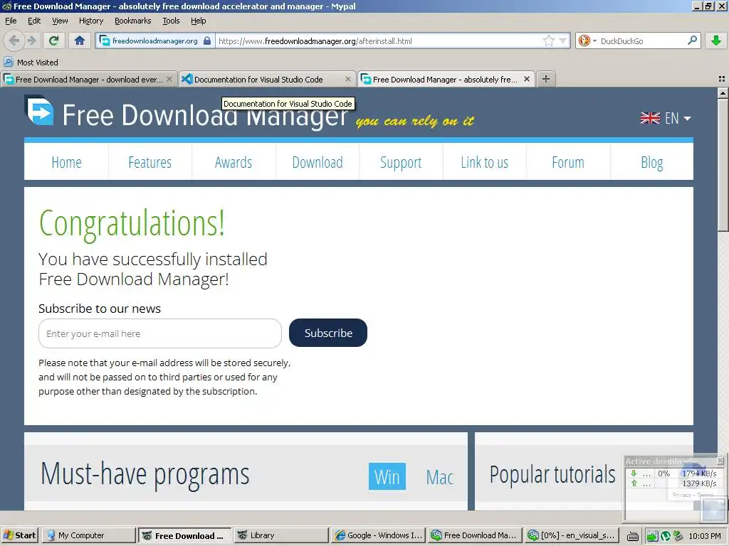
Task: Switch to 'Free Download Ma...' taskbar app
Action: tap(475, 535)
